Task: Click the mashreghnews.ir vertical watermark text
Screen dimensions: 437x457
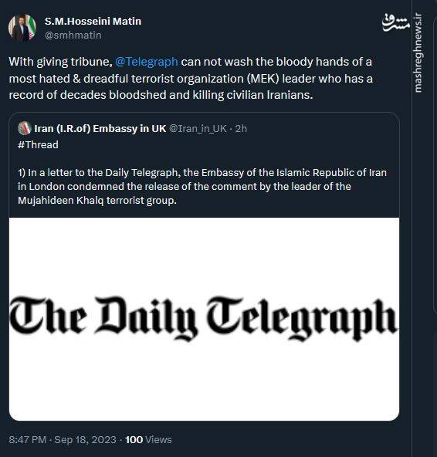Action: [418, 52]
